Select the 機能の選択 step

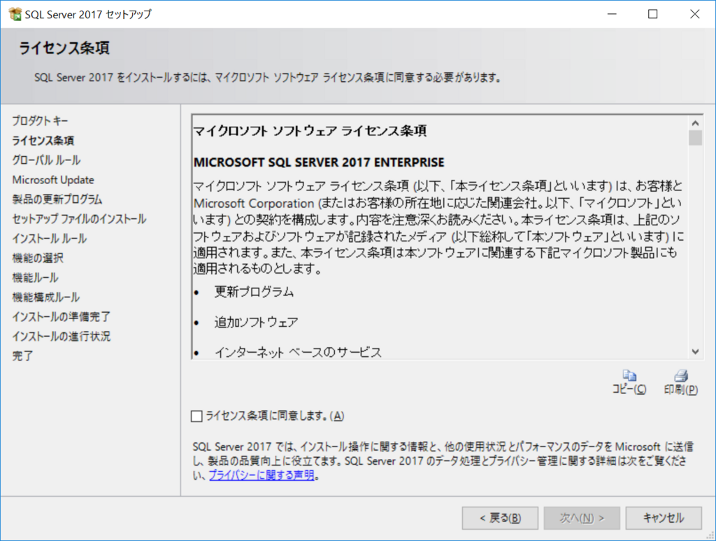pyautogui.click(x=38, y=258)
